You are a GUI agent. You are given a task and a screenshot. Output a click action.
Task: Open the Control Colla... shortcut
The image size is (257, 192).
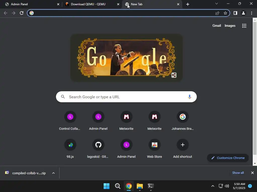(70, 121)
